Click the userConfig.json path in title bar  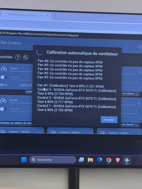39,34
